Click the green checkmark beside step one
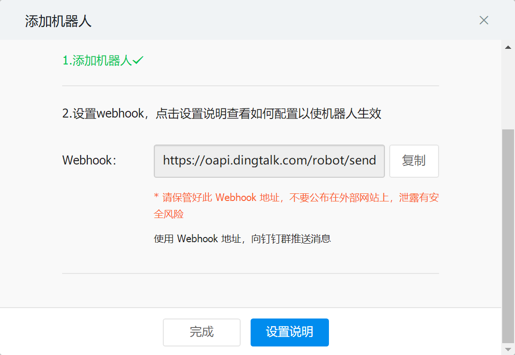Viewport: 515px width, 355px height. (138, 60)
